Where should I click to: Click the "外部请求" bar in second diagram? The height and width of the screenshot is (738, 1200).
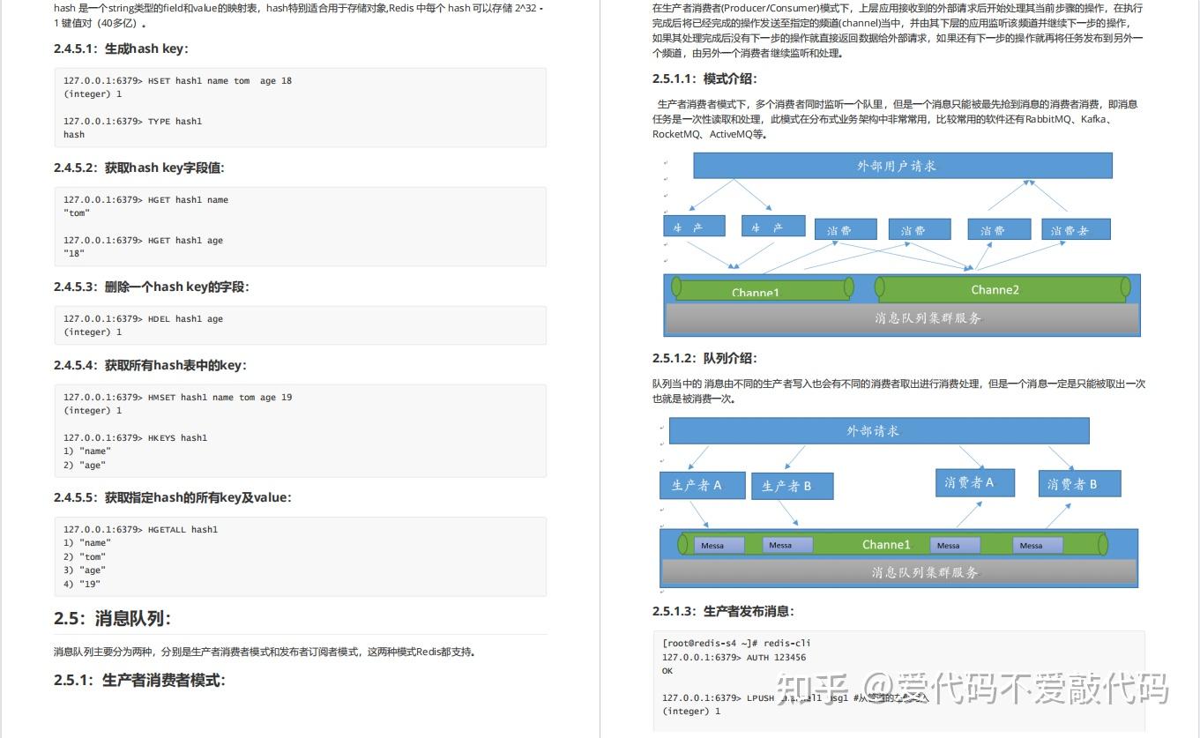click(879, 430)
